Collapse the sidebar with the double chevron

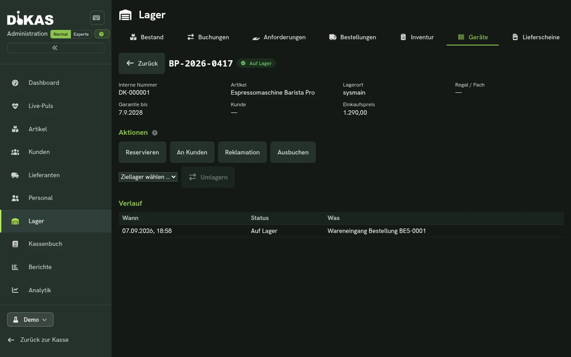(55, 48)
